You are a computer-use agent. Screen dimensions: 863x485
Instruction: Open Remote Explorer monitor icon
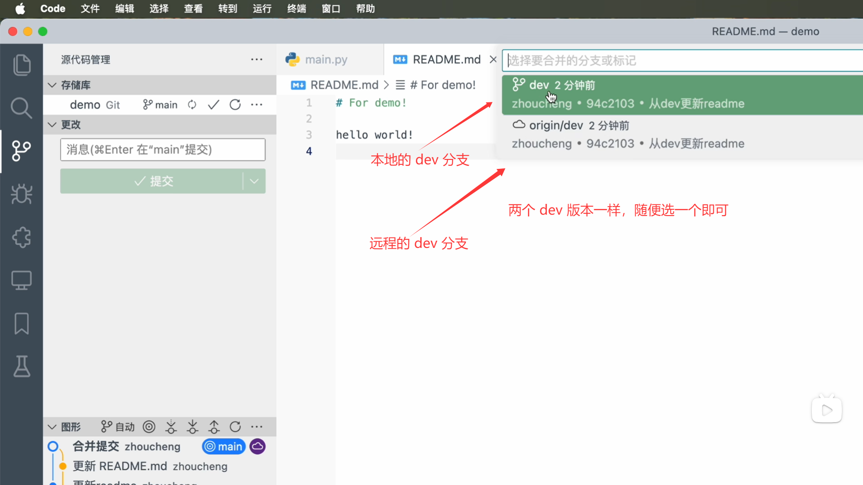(22, 280)
